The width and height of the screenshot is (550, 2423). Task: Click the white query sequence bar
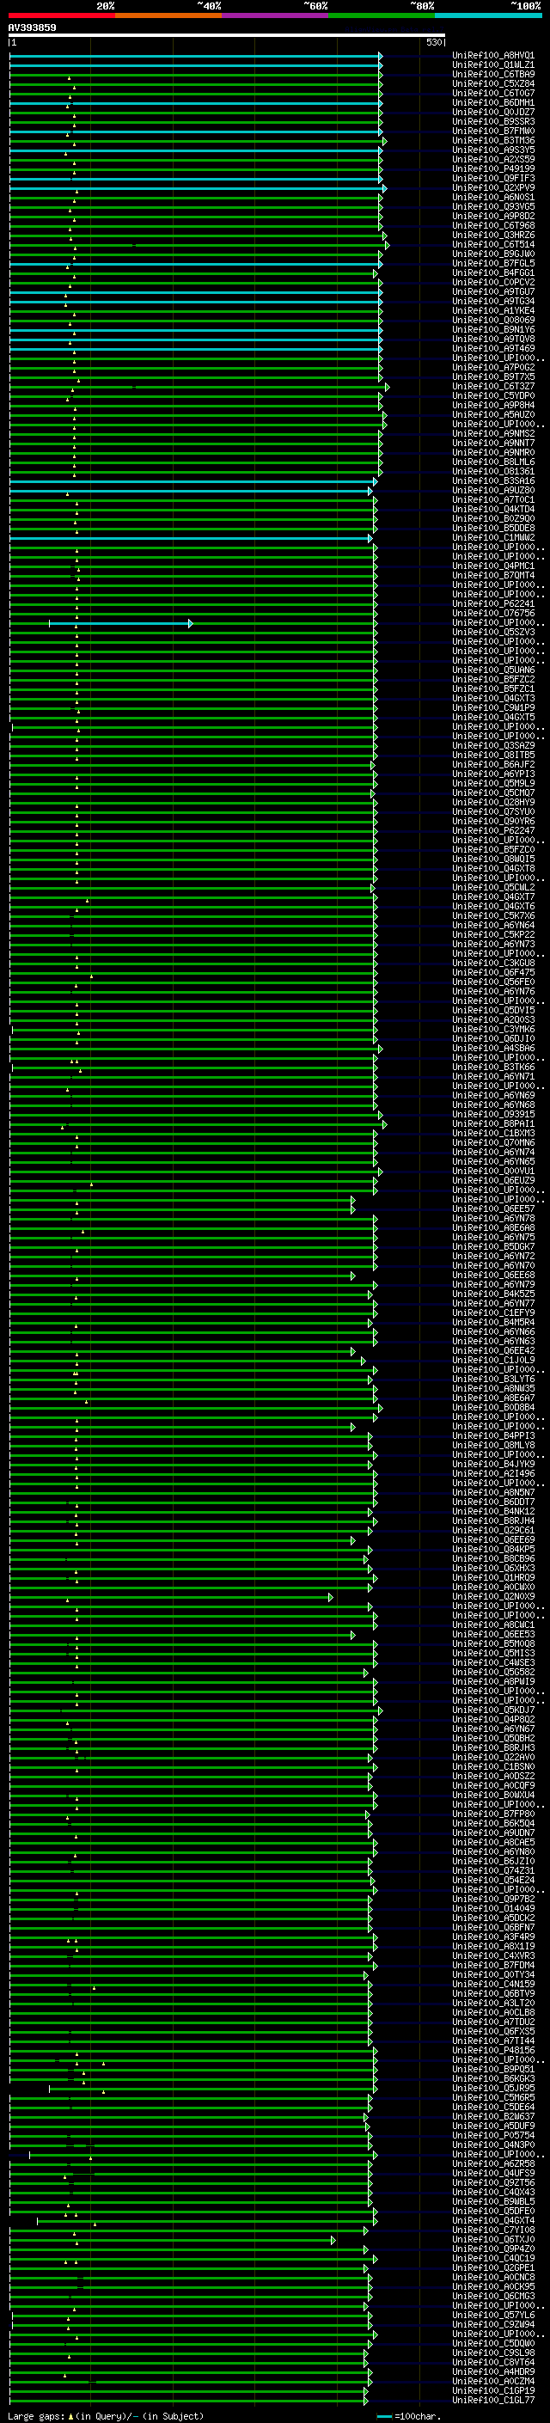227,34
